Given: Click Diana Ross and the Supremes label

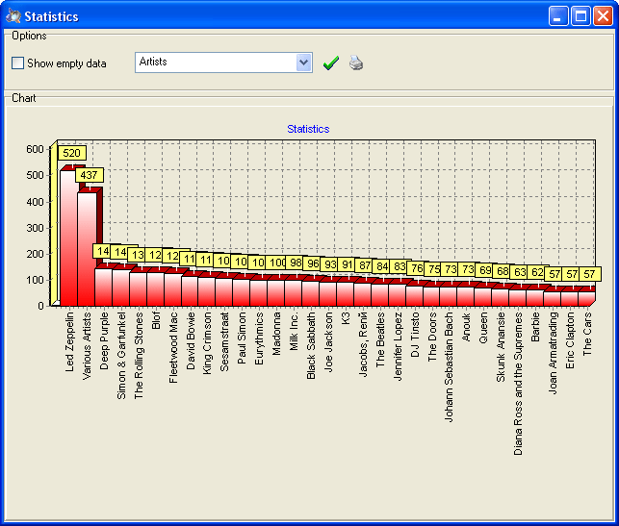Looking at the screenshot, I should point(519,384).
